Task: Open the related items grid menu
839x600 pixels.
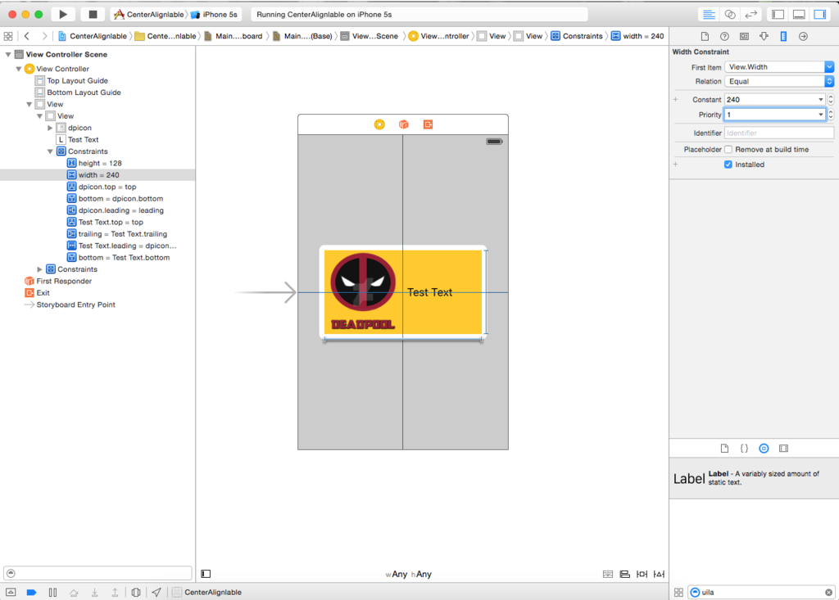Action: point(8,36)
